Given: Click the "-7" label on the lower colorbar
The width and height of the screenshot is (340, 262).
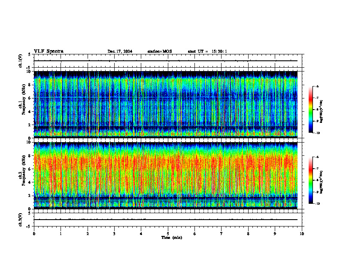Looking at the screenshot, I should click(x=317, y=169).
